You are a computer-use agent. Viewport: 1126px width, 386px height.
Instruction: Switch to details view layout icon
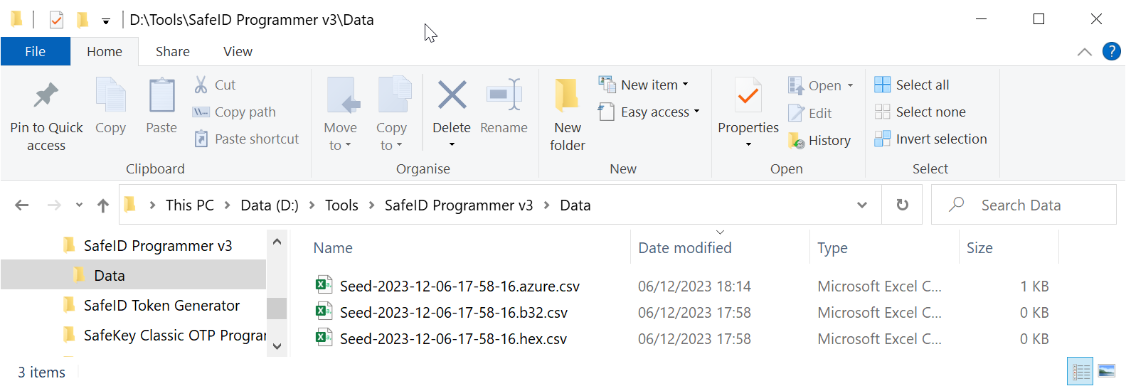pos(1080,371)
